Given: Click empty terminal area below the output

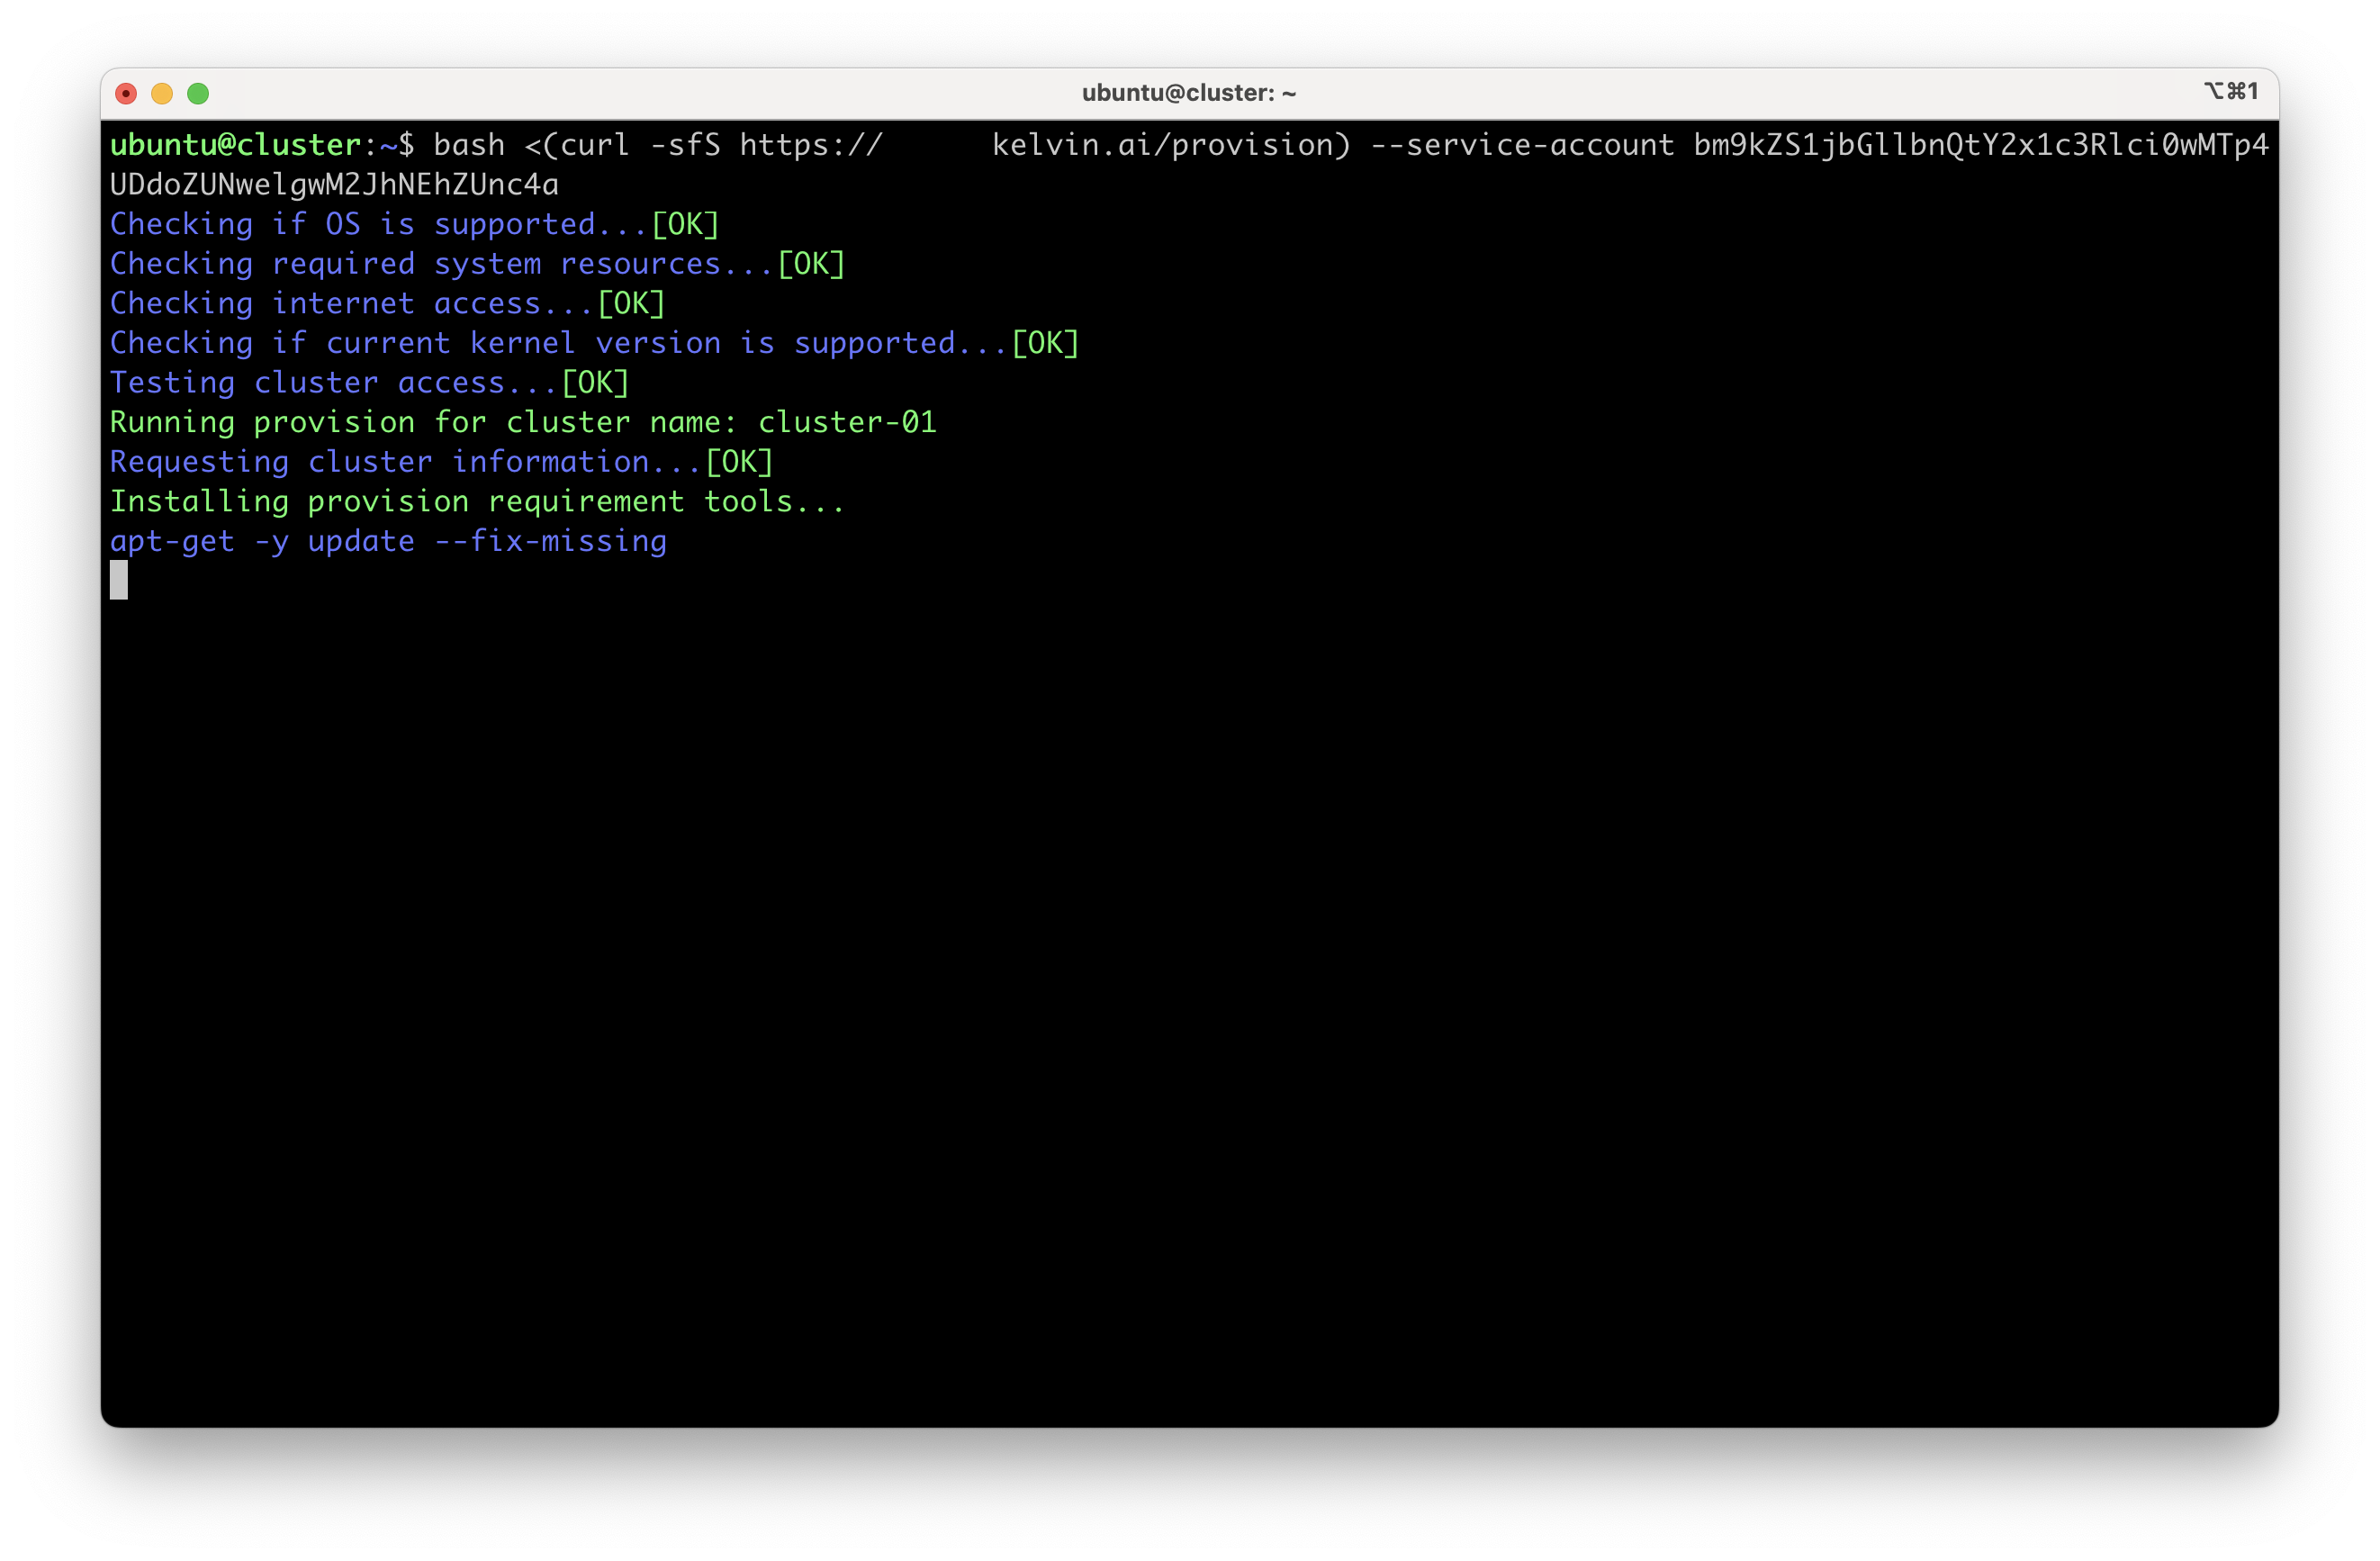Looking at the screenshot, I should (1190, 1000).
